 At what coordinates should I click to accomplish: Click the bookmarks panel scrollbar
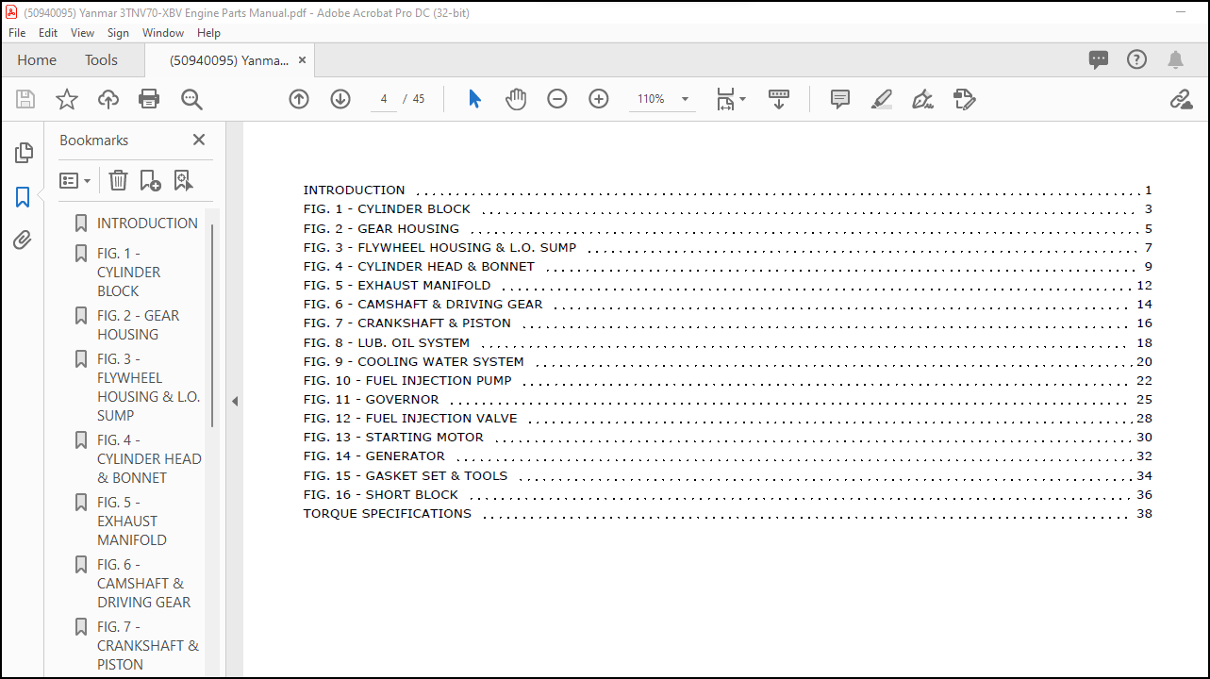click(x=213, y=325)
